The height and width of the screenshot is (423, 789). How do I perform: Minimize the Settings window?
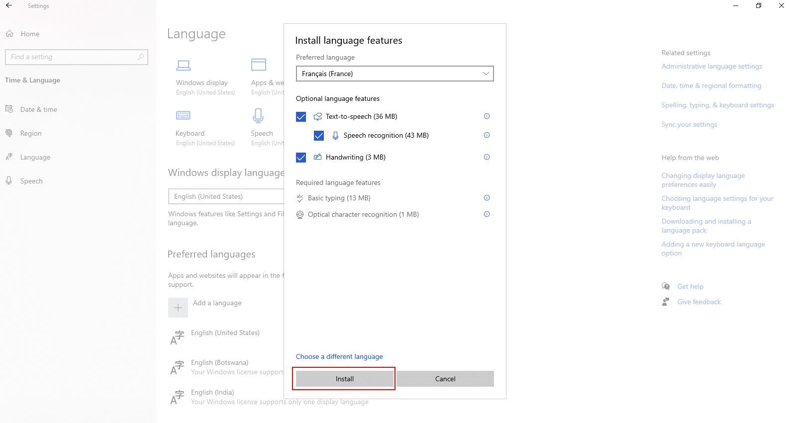click(x=736, y=5)
